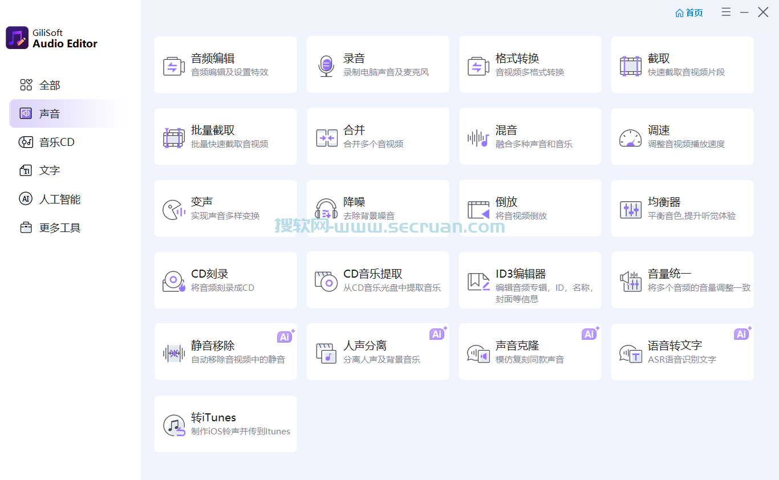Click 从CD音乐光盘中提取音乐 description
Viewport: 779px width, 480px height.
pos(392,288)
